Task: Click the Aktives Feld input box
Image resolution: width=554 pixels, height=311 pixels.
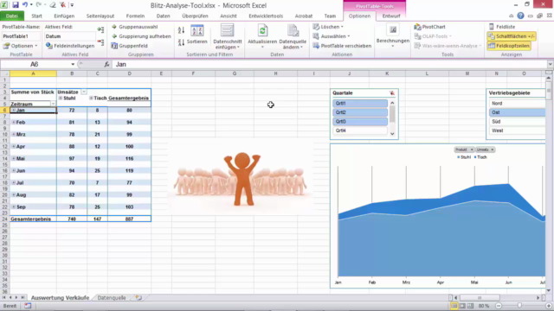Action: (70, 36)
